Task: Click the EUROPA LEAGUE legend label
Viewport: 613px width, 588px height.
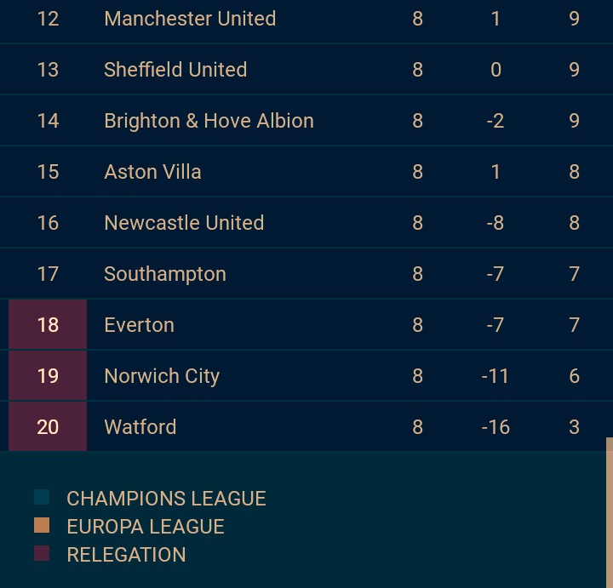Action: [145, 527]
